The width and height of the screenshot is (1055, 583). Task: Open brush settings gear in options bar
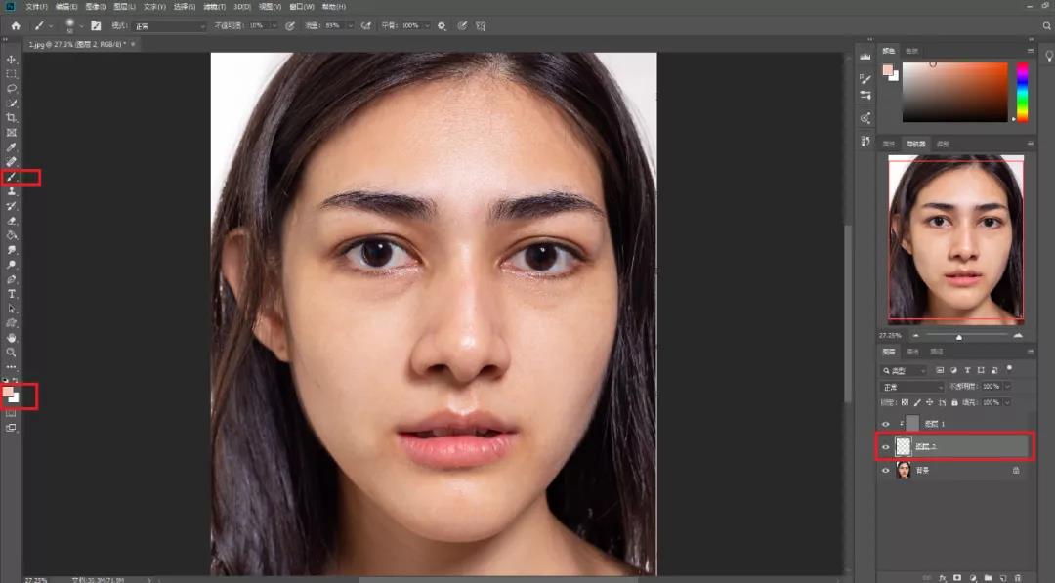(x=442, y=25)
